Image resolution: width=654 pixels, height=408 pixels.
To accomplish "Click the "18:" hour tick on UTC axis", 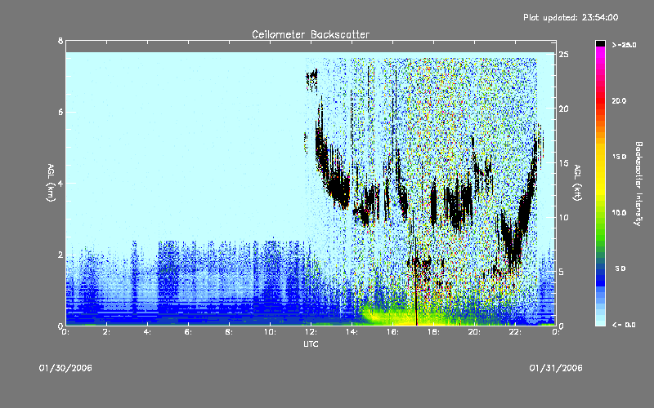I will [x=433, y=332].
